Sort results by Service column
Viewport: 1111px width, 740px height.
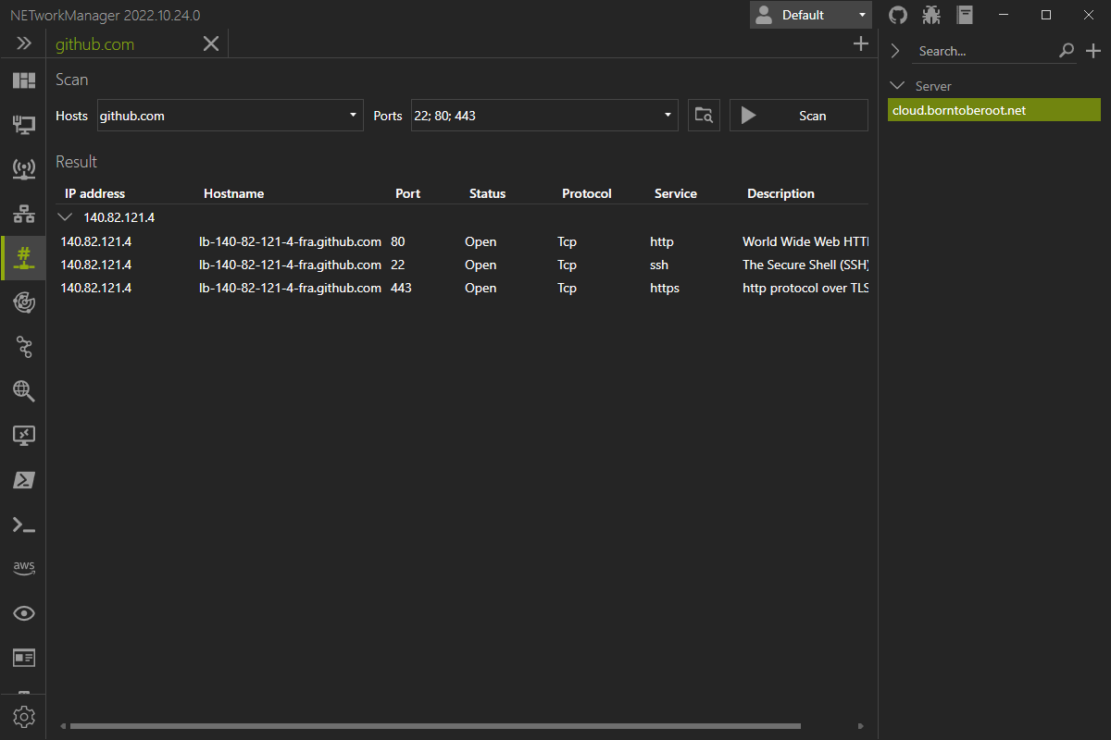(676, 193)
